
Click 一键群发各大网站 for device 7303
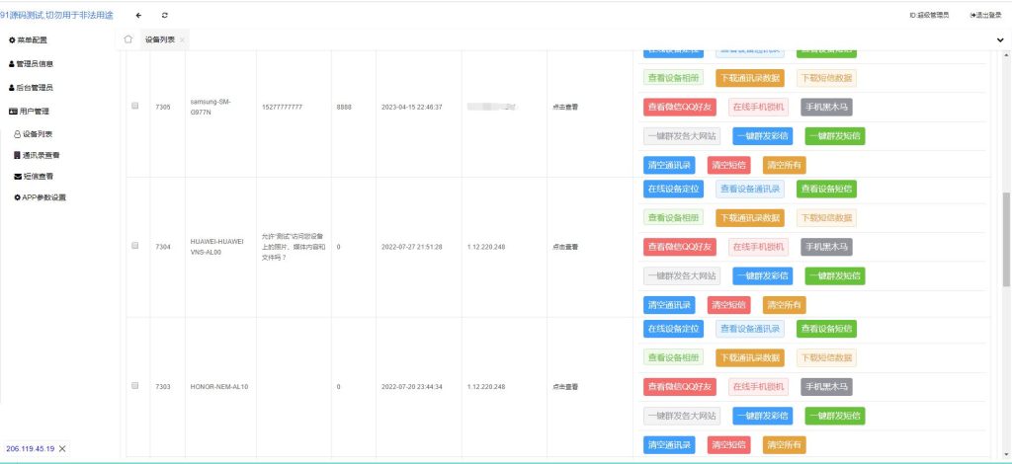pyautogui.click(x=682, y=416)
